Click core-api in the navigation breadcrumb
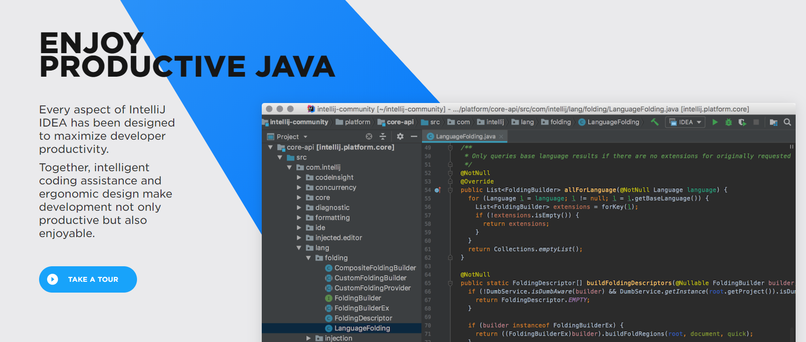 [x=400, y=122]
